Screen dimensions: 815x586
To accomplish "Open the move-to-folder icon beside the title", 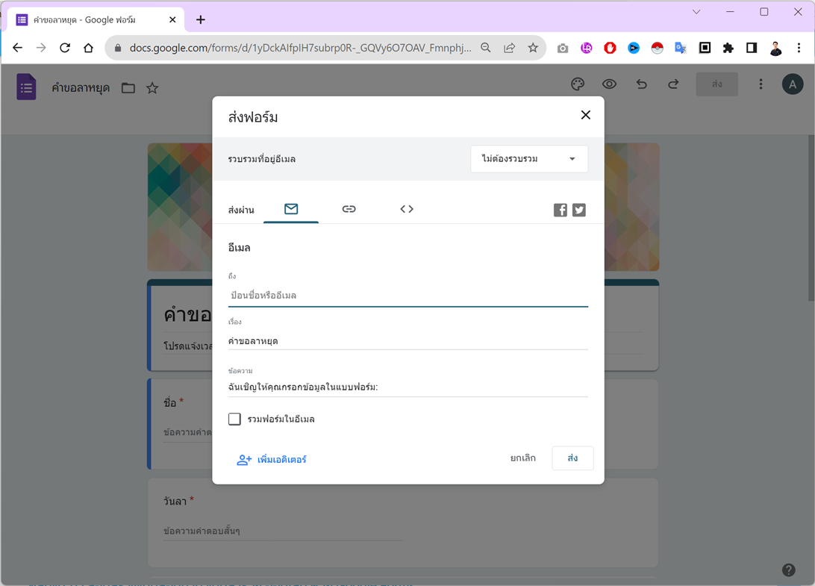I will (x=128, y=87).
